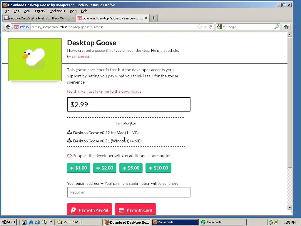Image resolution: width=301 pixels, height=226 pixels.
Task: Click the magnifier search icon in search bar
Action: 277,27
